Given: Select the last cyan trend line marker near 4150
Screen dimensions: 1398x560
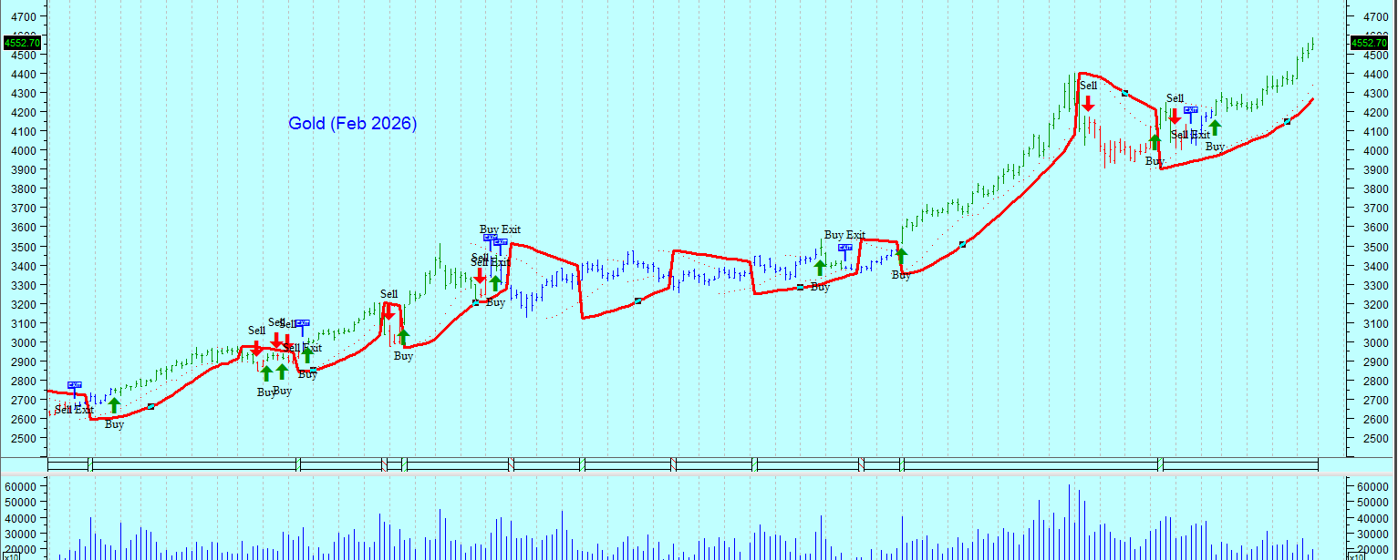Looking at the screenshot, I should click(x=1287, y=121).
